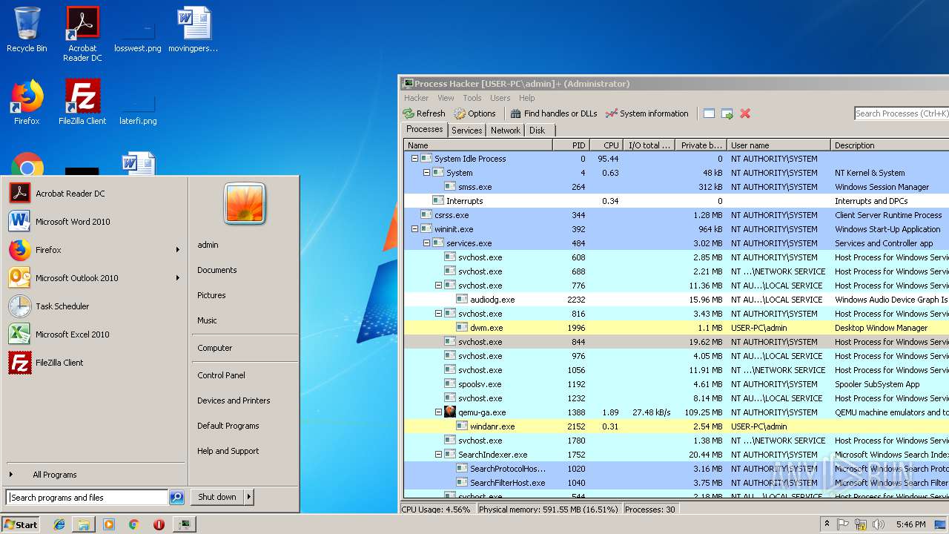Viewport: 949px width, 534px height.
Task: Click Chrome icon in taskbar
Action: tap(133, 524)
